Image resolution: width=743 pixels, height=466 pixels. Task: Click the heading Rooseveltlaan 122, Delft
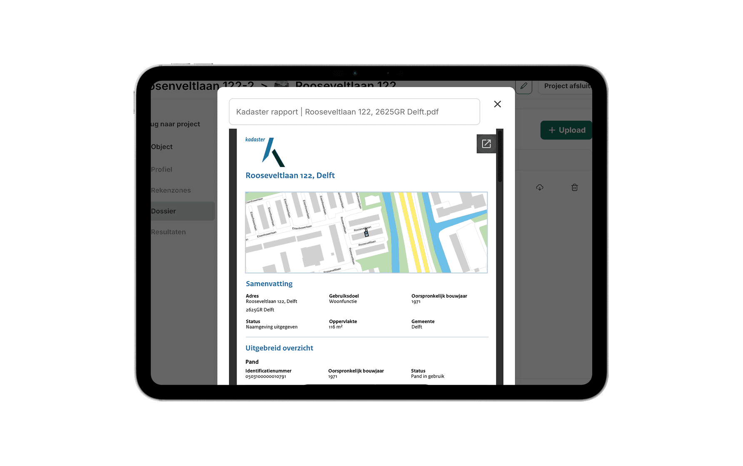[x=290, y=175]
